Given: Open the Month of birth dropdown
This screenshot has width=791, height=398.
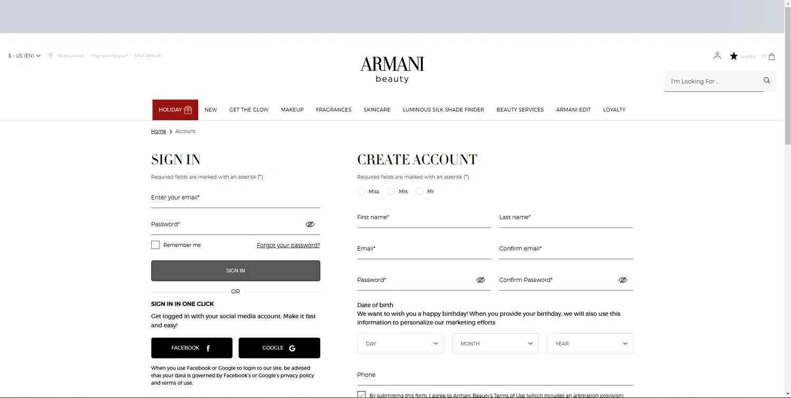Looking at the screenshot, I should coord(495,344).
